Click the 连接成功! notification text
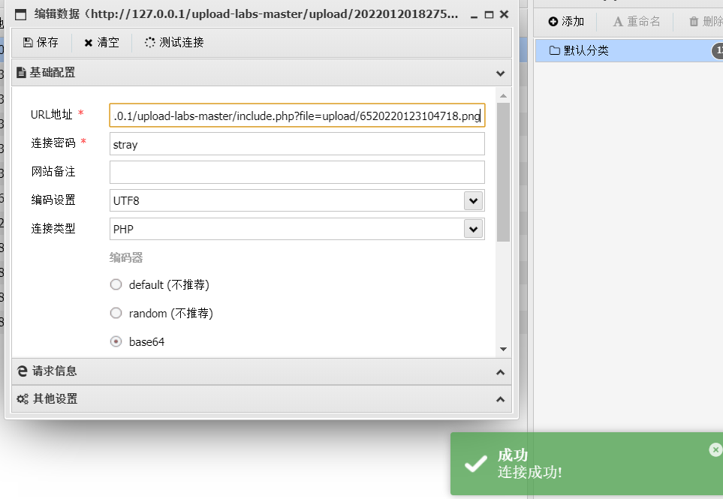 529,472
